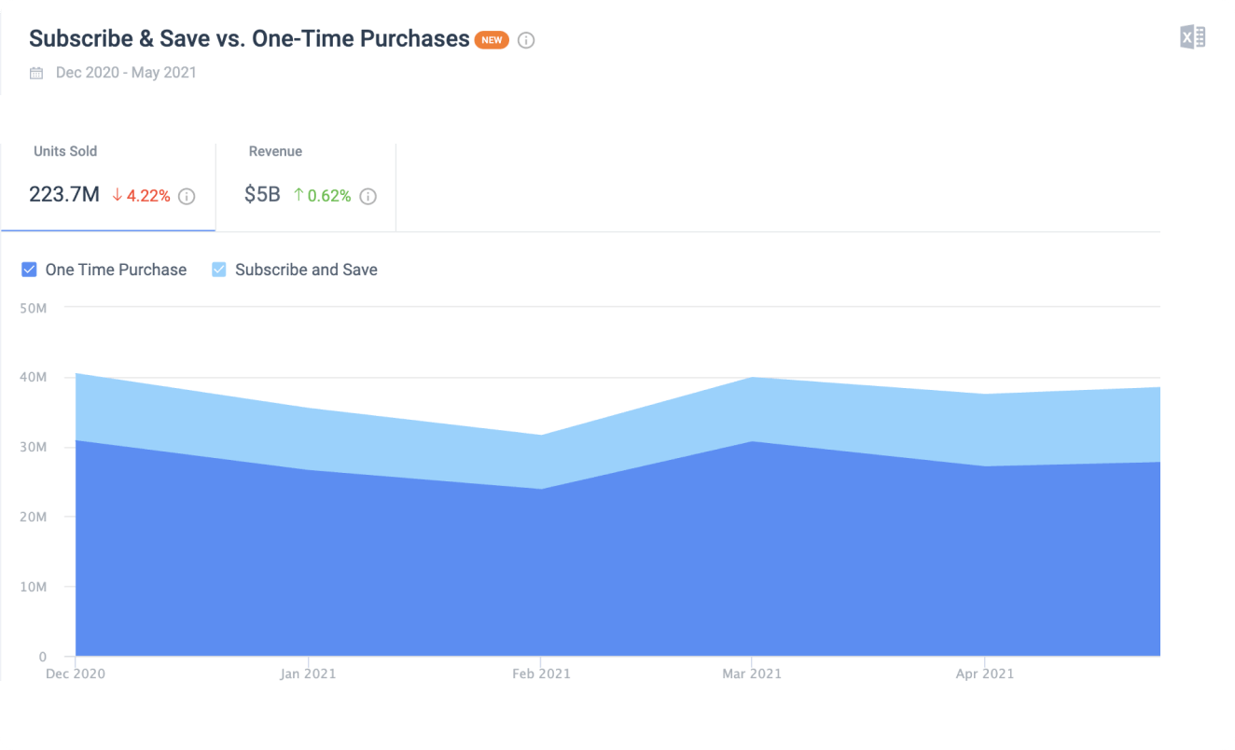Switch to the Revenue tab
This screenshot has width=1235, height=750.
274,174
